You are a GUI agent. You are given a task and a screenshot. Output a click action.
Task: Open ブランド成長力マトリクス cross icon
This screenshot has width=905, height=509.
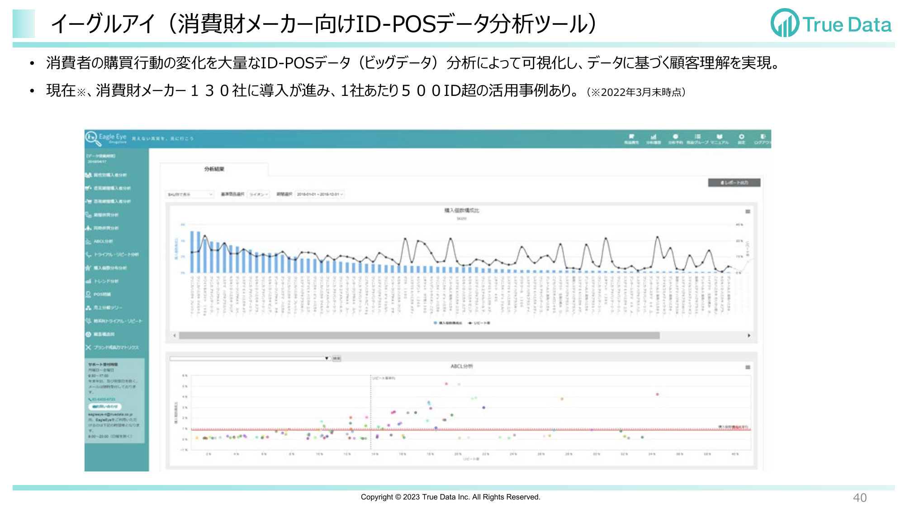click(88, 347)
